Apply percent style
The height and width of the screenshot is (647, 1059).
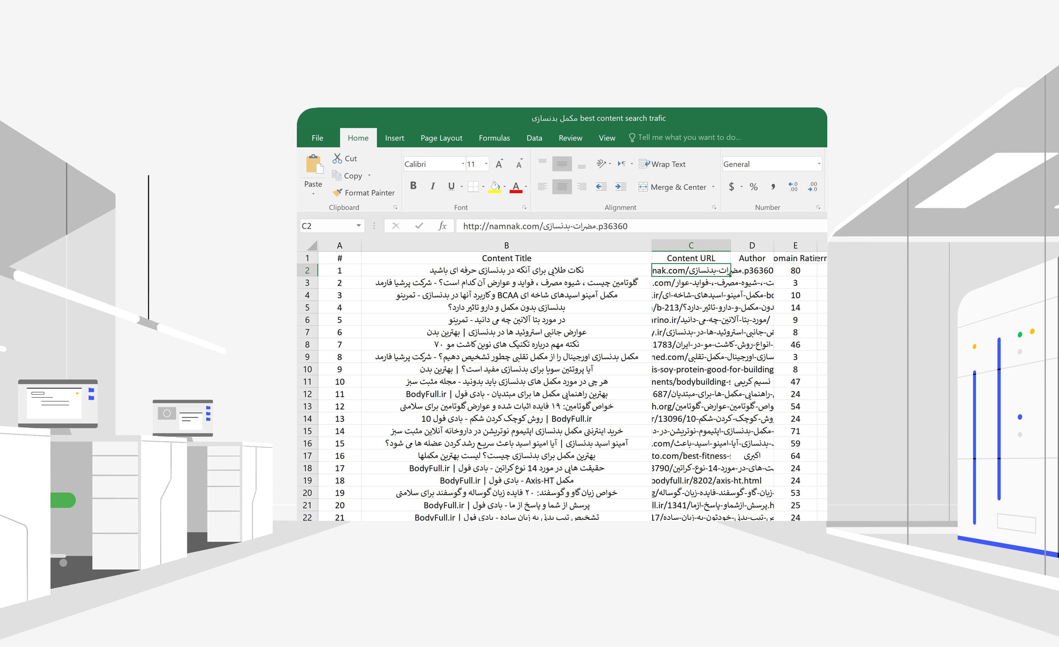[x=753, y=187]
